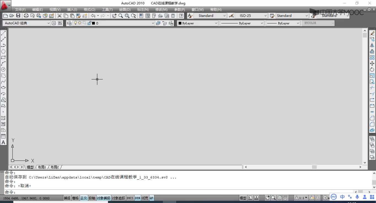Screen dimensions: 376x203
Task: Toggle 栅格 grid display
Action: [x=76, y=198]
